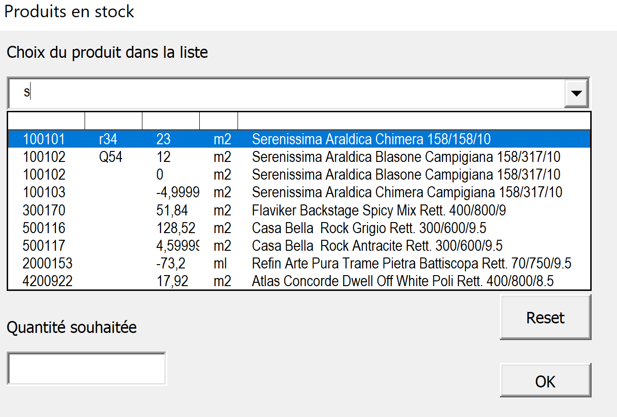Select product code 300170
Viewport: 617px width, 417px height.
(x=44, y=210)
